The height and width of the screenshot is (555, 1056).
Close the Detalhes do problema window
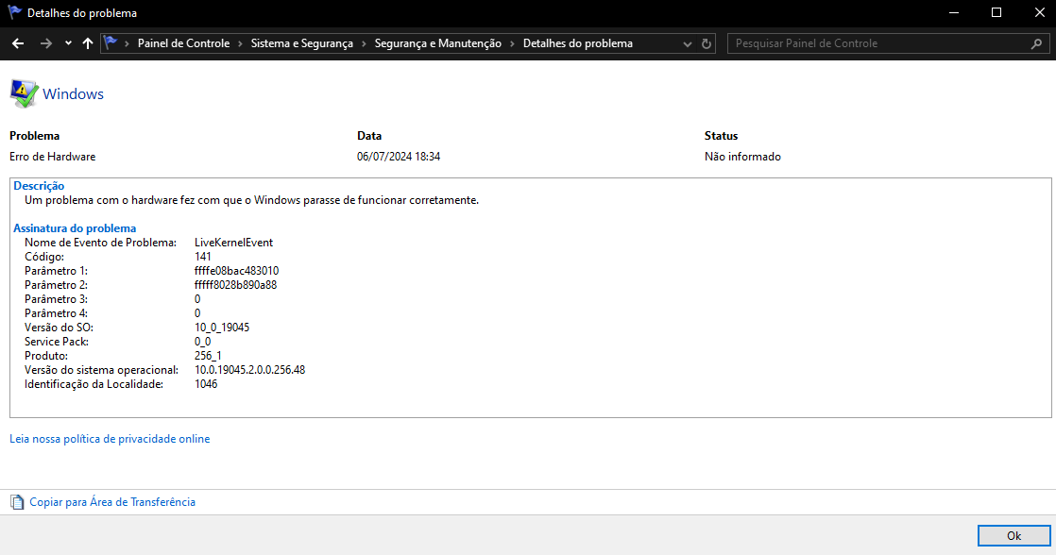(1039, 13)
